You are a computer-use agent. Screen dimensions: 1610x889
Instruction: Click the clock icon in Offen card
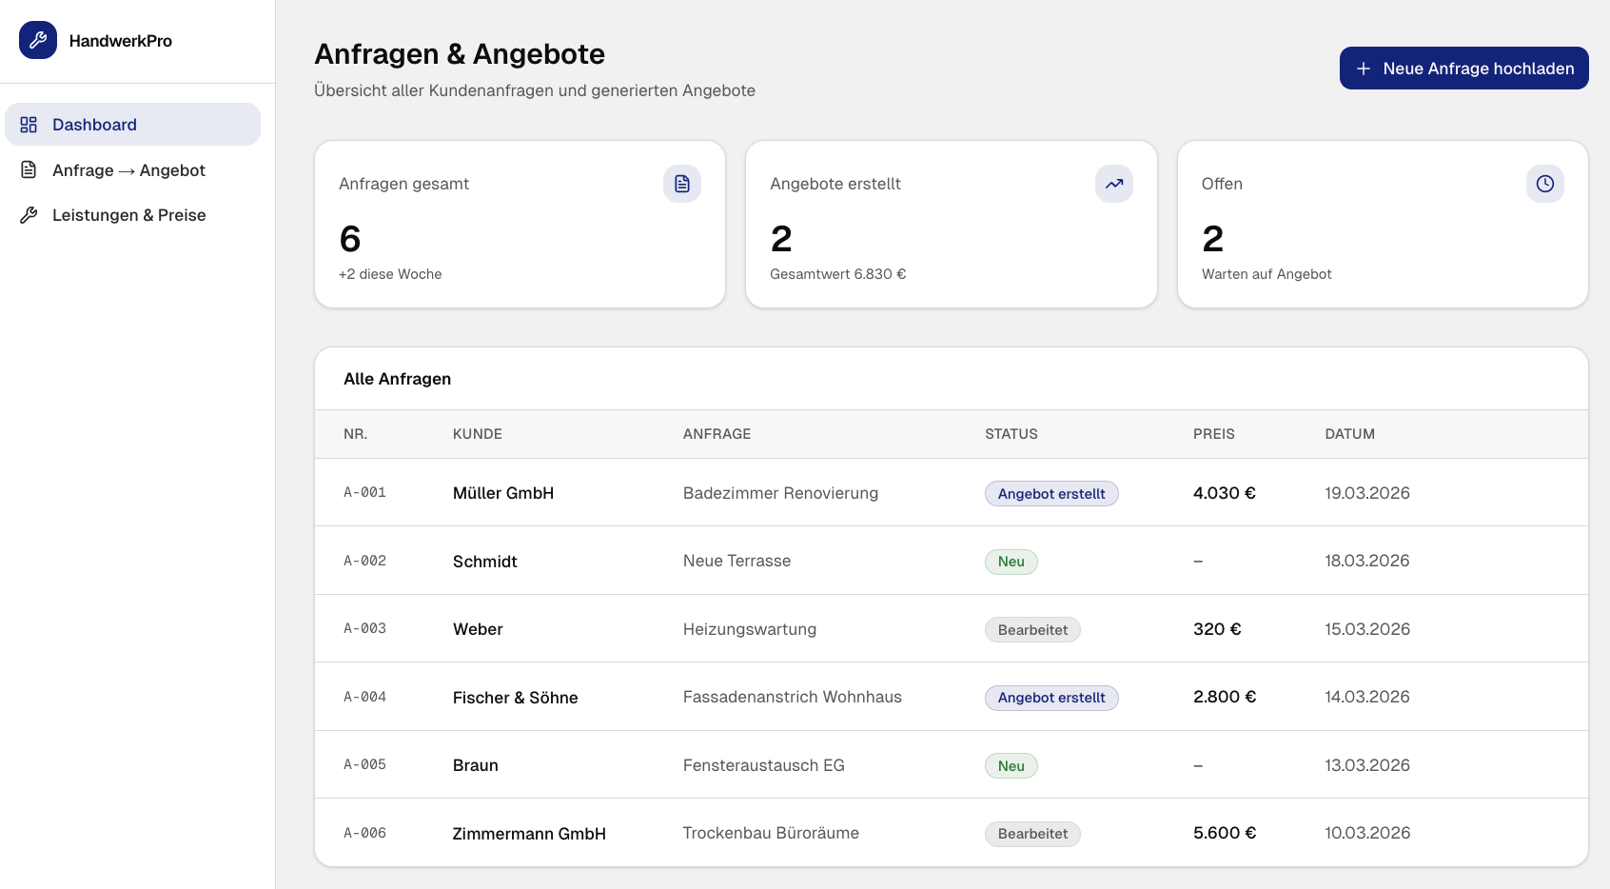(x=1544, y=184)
